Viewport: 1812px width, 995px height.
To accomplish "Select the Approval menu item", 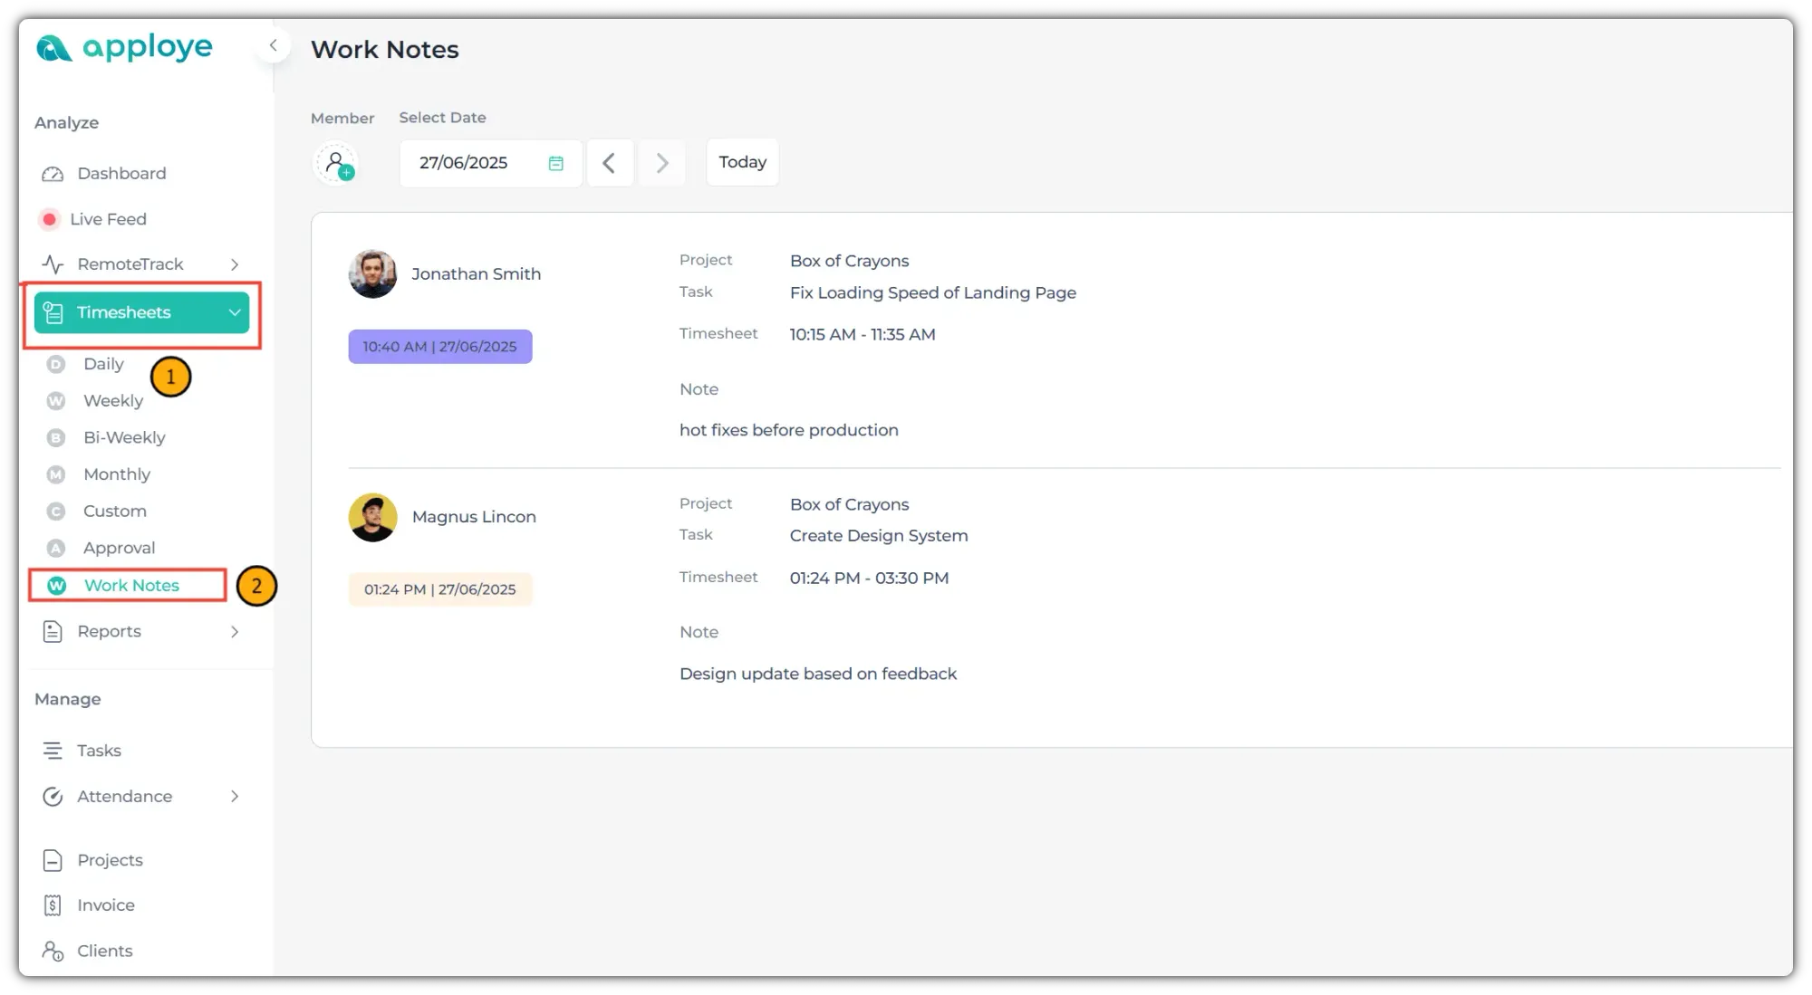I will pyautogui.click(x=119, y=548).
